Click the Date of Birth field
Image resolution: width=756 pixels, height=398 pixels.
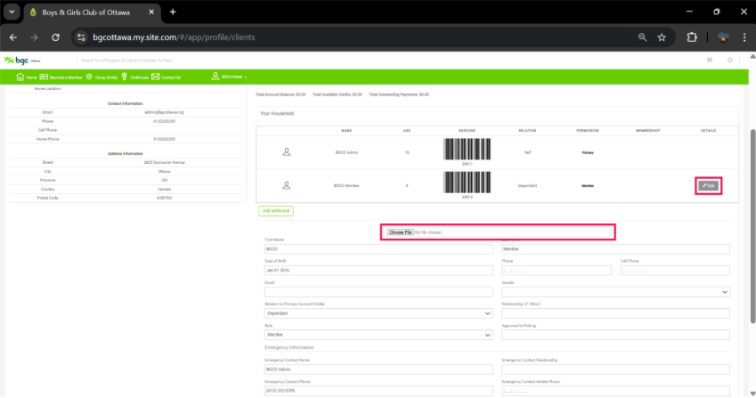(x=378, y=271)
